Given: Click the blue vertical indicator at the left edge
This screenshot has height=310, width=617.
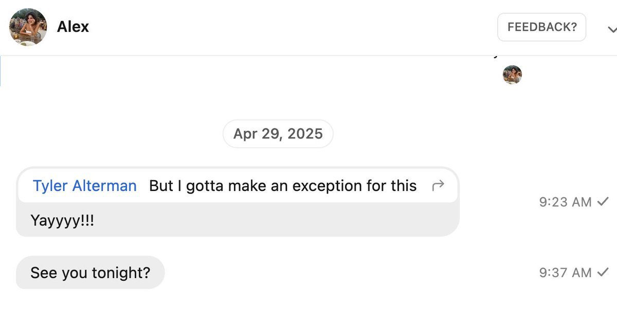Looking at the screenshot, I should (x=1, y=71).
